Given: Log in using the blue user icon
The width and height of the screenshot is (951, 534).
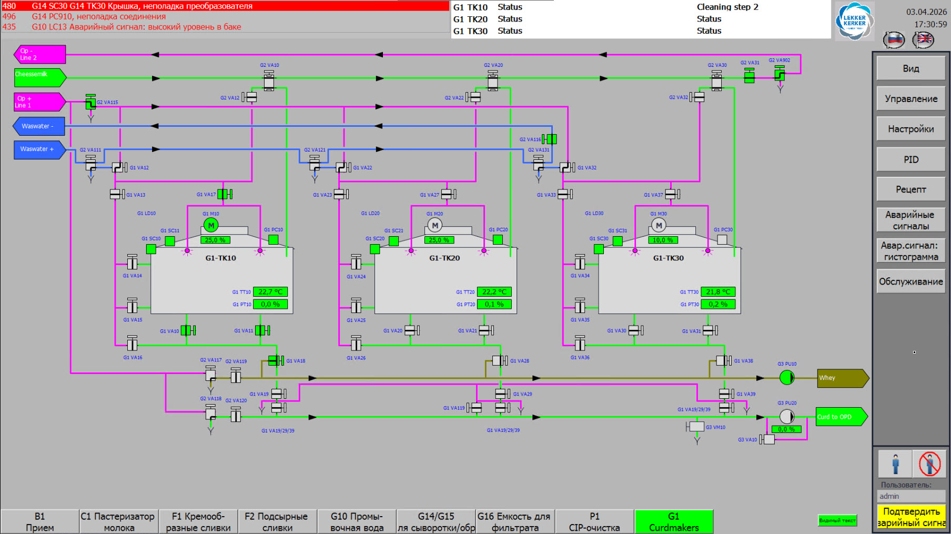Looking at the screenshot, I should 895,464.
